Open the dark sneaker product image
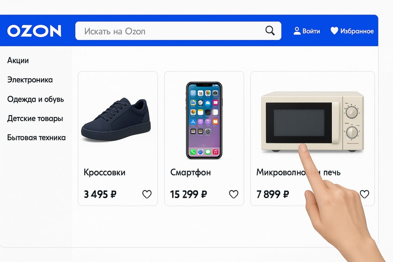Viewport: 393px width, 262px height. pyautogui.click(x=116, y=120)
